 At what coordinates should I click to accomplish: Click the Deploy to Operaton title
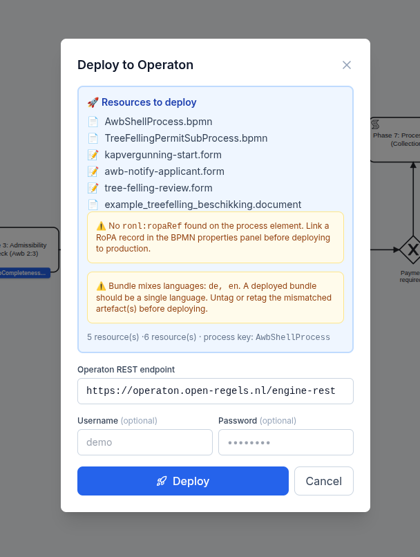[135, 65]
